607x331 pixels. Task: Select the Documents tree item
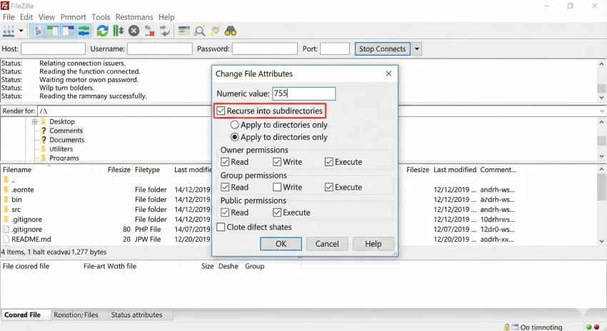click(x=66, y=140)
